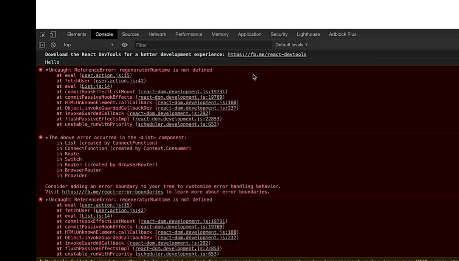The height and width of the screenshot is (261, 459).
Task: Open the fb.me/react-error-boundaries link
Action: point(112,192)
